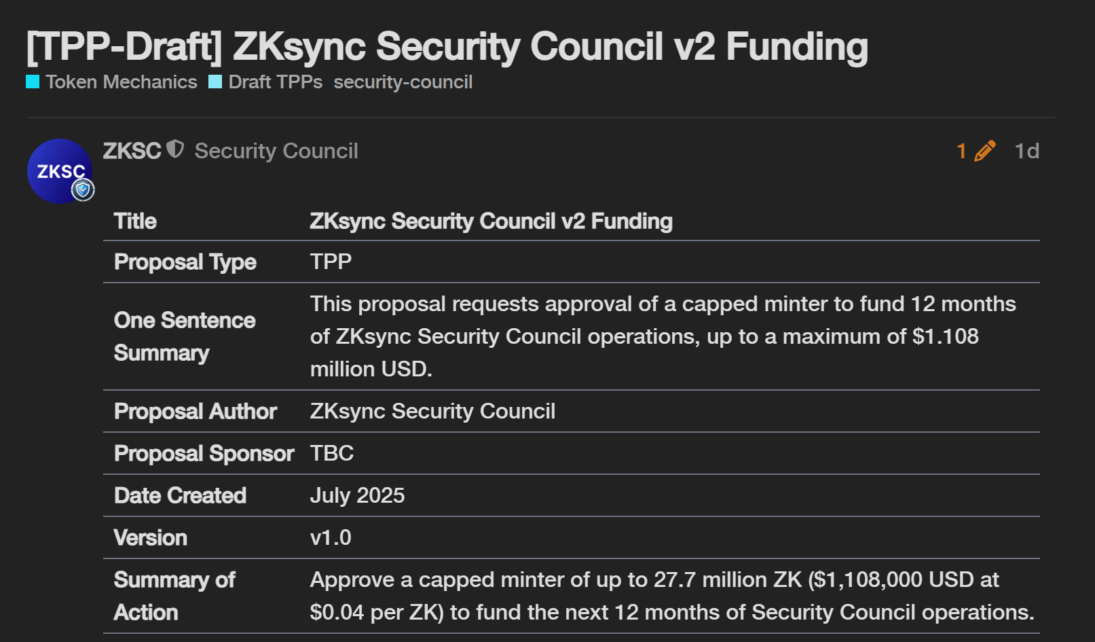Screen dimensions: 1095x642
Task: Click the topic title heading
Action: pyautogui.click(x=447, y=46)
